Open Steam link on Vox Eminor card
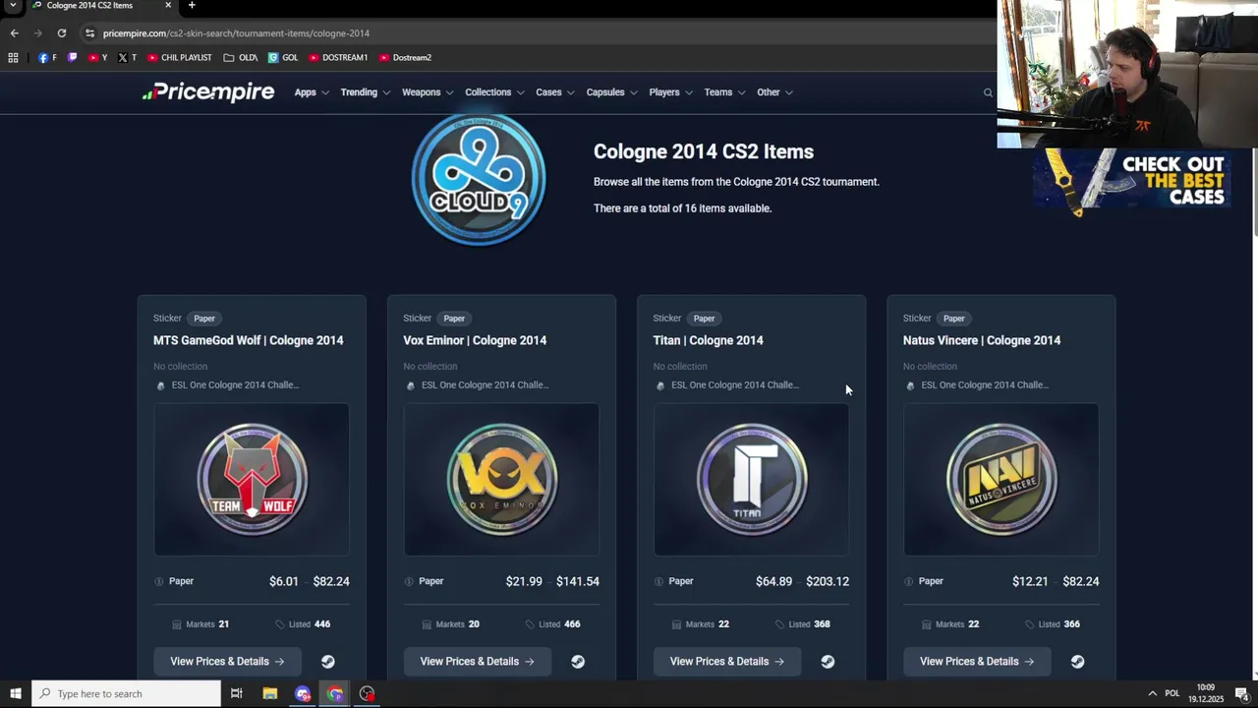Viewport: 1258px width, 708px height. click(x=578, y=662)
